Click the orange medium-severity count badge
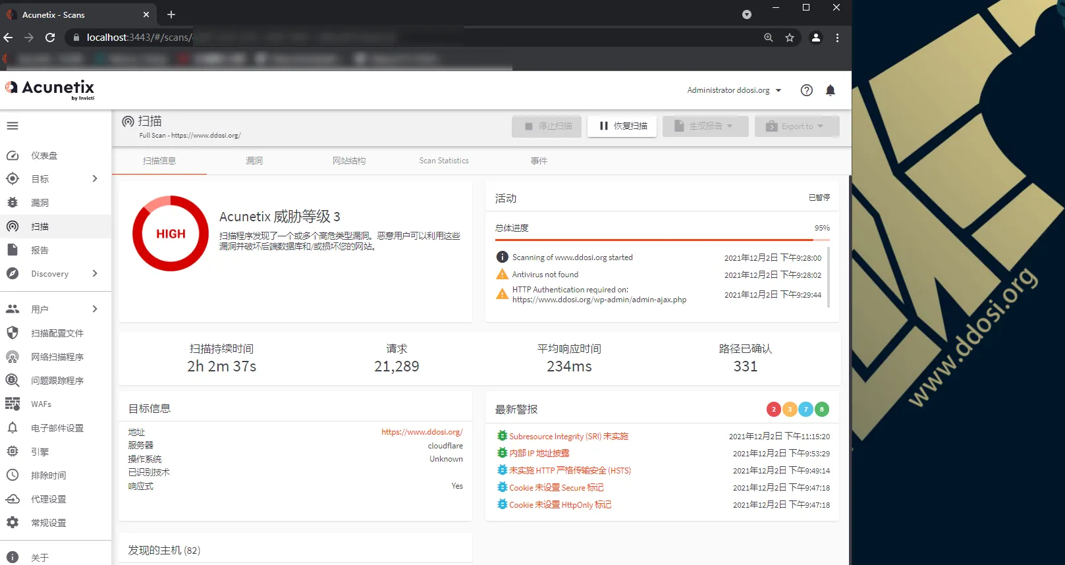 pos(790,409)
